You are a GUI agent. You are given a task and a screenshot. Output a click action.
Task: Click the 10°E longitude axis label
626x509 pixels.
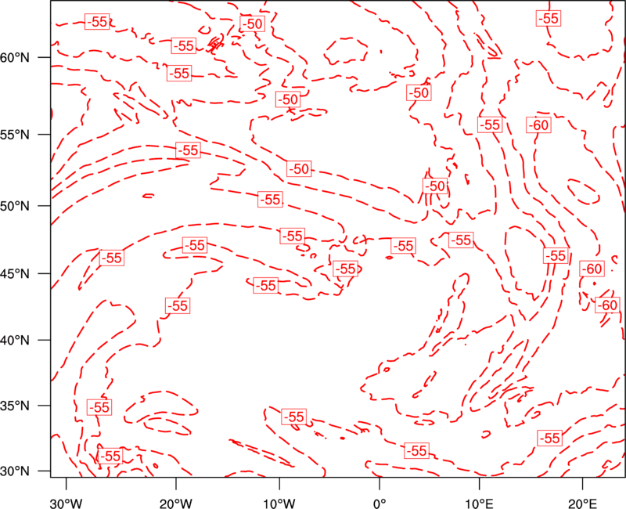(479, 504)
